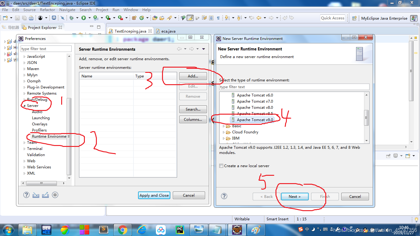Click Apply and Close
The width and height of the screenshot is (420, 236).
[154, 195]
